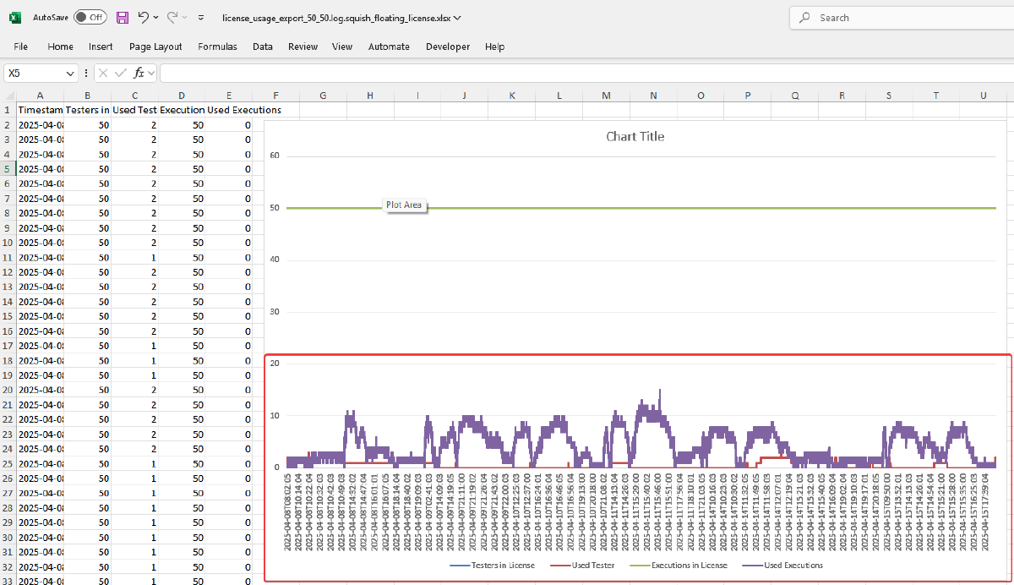Click the search magnifier icon
Screen dimensions: 1014x585
pos(805,18)
